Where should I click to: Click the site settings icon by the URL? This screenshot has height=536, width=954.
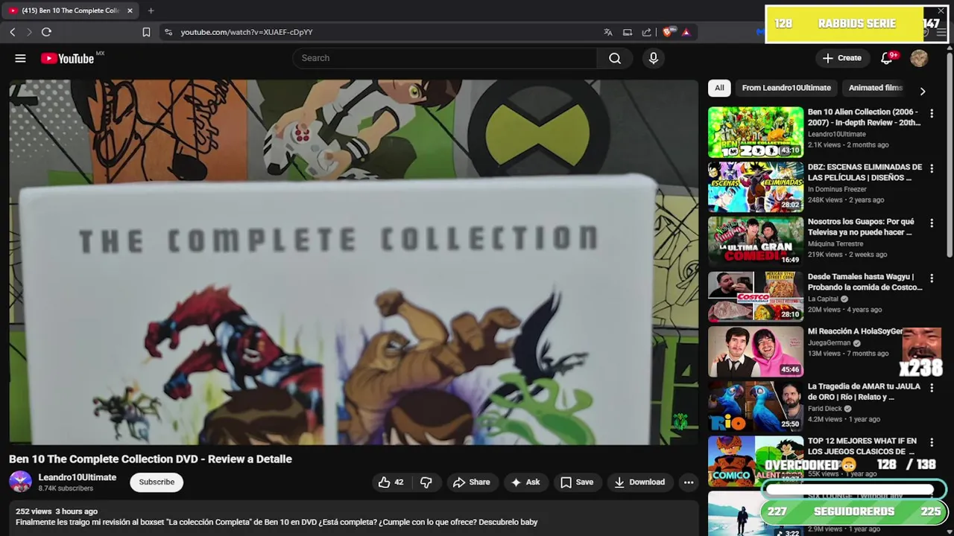pyautogui.click(x=168, y=32)
